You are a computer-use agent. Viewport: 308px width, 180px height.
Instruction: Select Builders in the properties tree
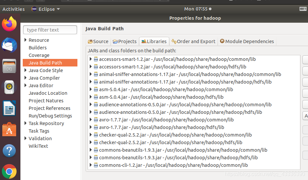tap(38, 48)
